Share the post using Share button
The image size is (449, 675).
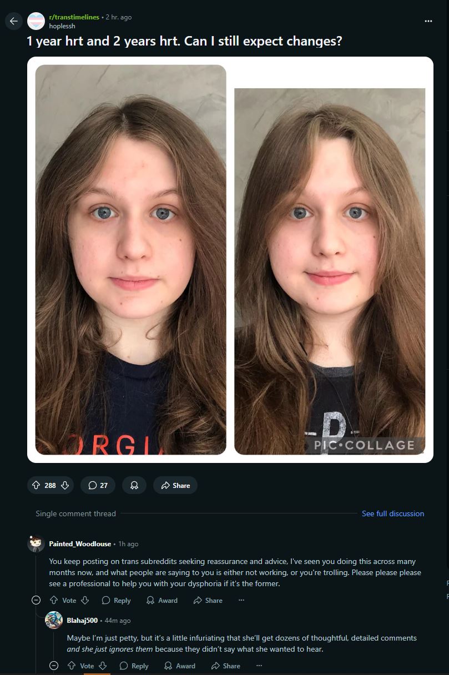coord(175,485)
